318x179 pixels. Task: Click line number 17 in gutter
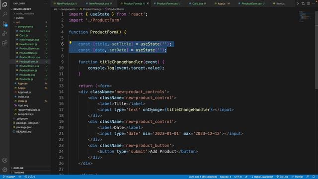[61, 109]
